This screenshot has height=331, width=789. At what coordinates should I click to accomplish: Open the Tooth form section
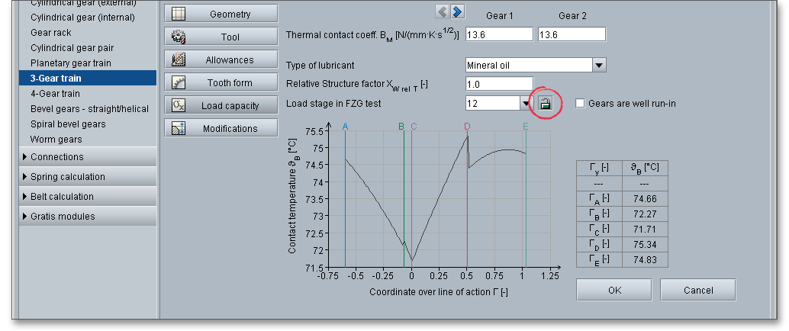[x=221, y=82]
